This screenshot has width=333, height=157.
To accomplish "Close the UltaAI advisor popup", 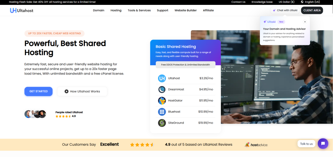I will click(305, 22).
